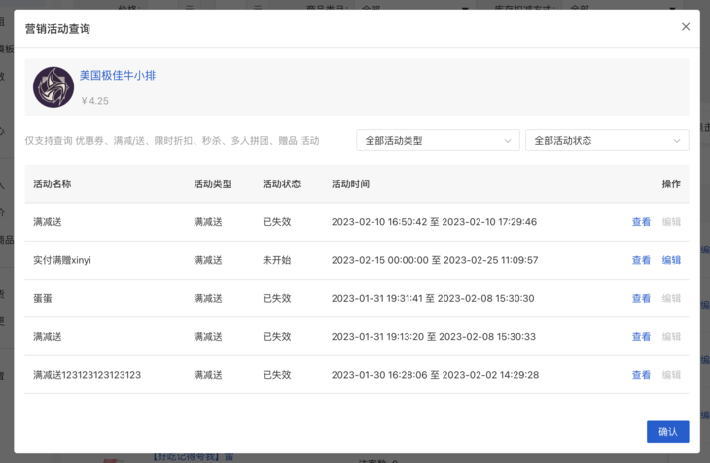Open the 美国极佳牛小排 product link

click(x=118, y=76)
